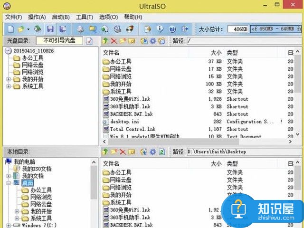Click the disc path field showing /
The width and height of the screenshot is (304, 228).
pyautogui.click(x=244, y=41)
